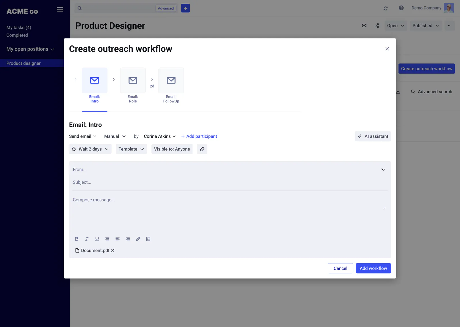This screenshot has height=327, width=460.
Task: Click the Add participant link
Action: coord(199,136)
